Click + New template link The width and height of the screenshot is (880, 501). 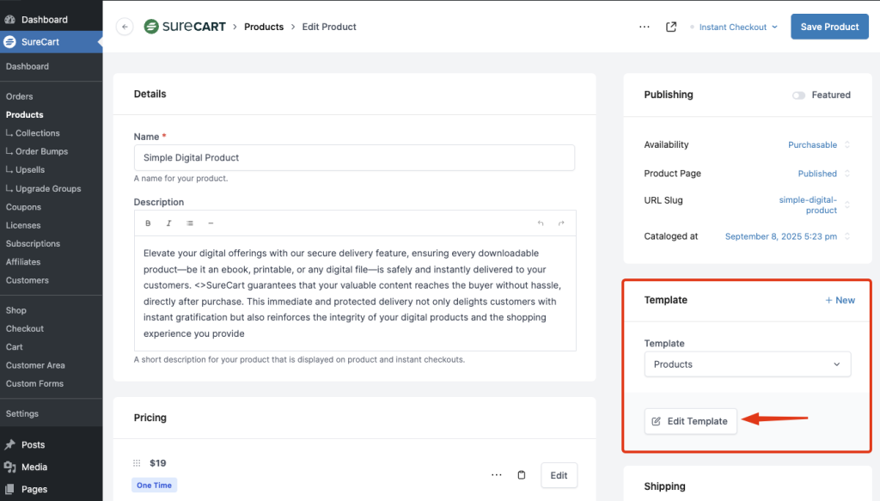point(840,300)
